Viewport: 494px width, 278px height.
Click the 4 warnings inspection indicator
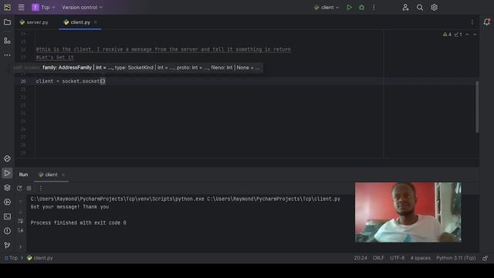point(447,34)
